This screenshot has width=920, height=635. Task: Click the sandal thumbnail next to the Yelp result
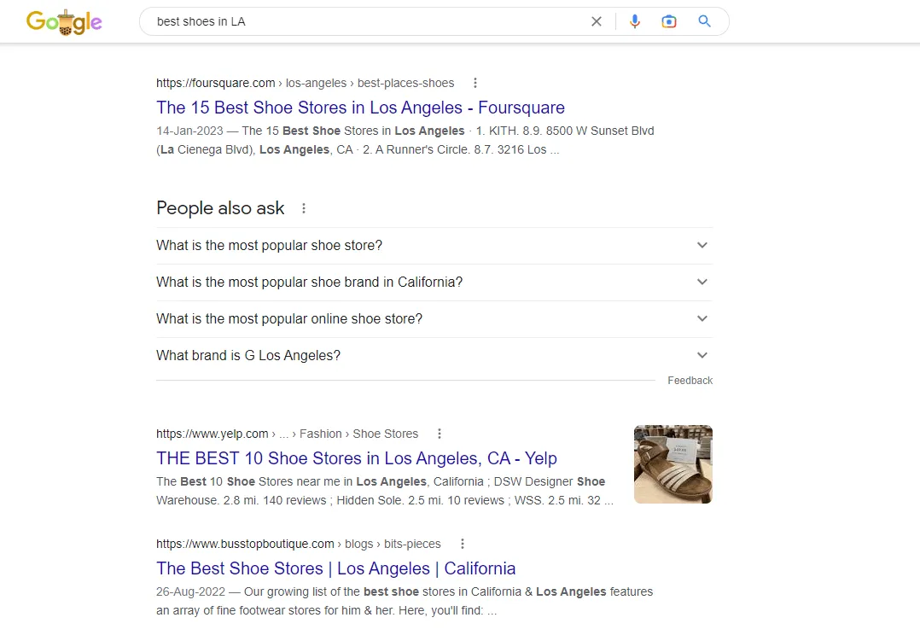[673, 463]
